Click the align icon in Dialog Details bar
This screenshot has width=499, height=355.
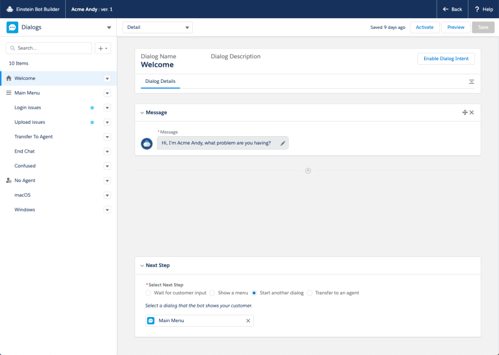[471, 82]
